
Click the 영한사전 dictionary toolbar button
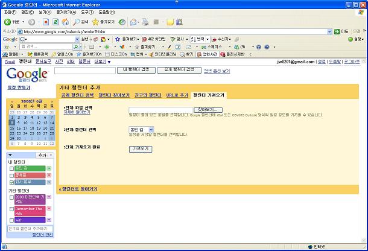pyautogui.click(x=208, y=54)
